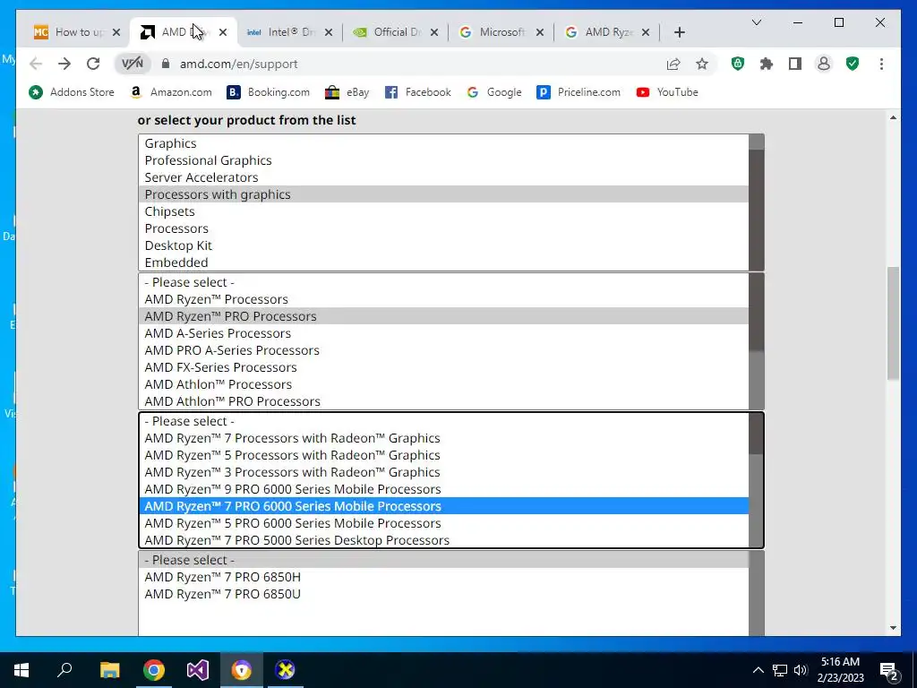Click the address bar URL amd.com/en/support
Image resolution: width=917 pixels, height=688 pixels.
(x=238, y=64)
